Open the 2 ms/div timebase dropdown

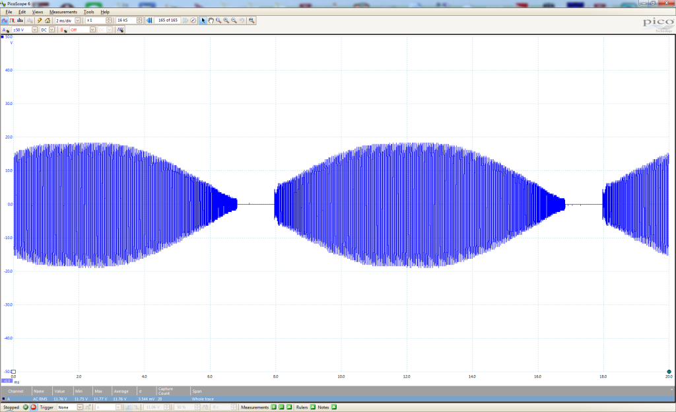pyautogui.click(x=78, y=20)
